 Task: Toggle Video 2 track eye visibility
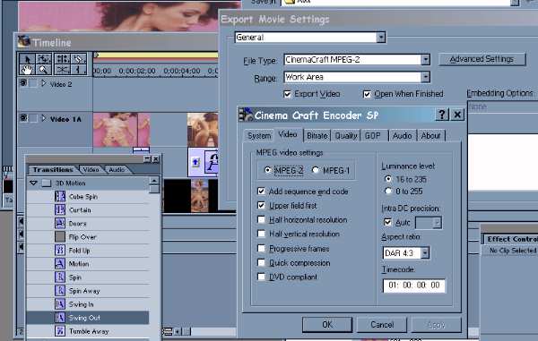coord(23,83)
